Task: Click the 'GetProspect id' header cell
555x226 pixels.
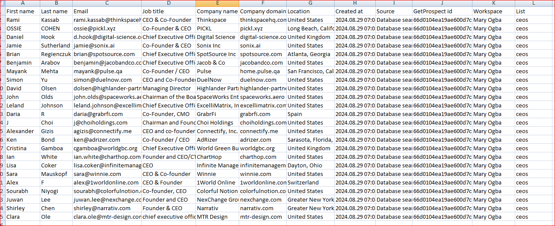Action: pyautogui.click(x=442, y=11)
